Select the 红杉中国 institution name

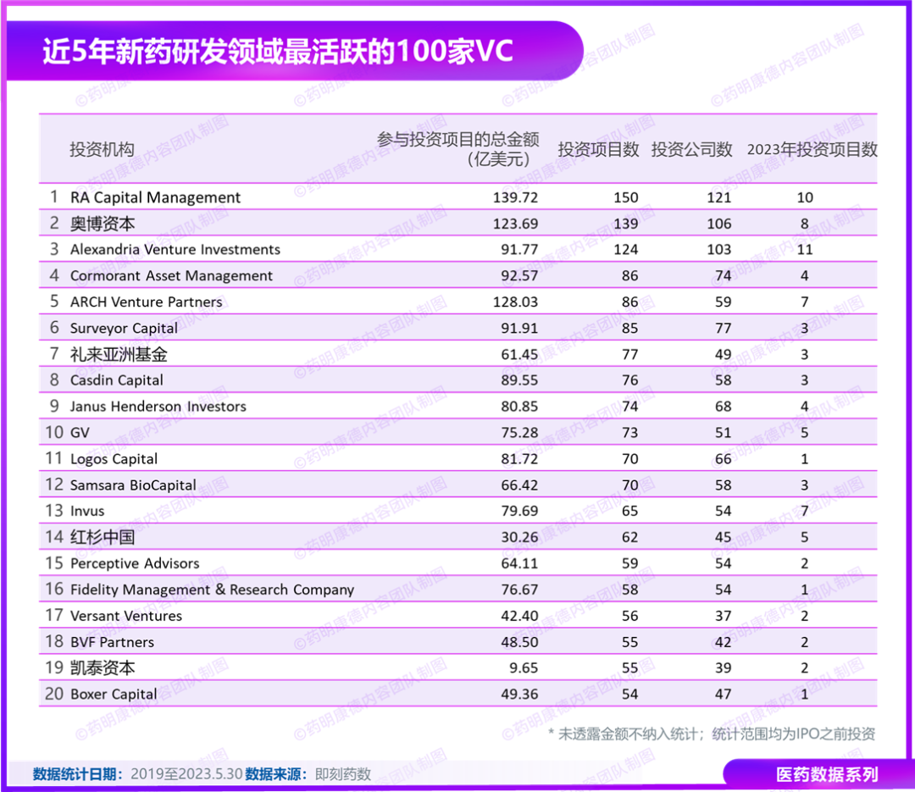[103, 537]
